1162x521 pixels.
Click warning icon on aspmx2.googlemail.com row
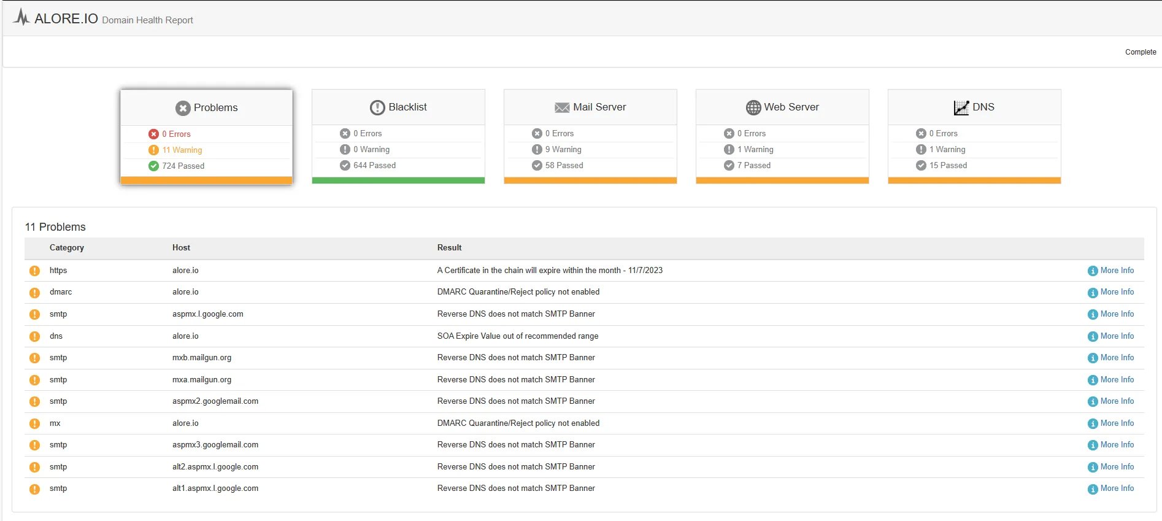tap(35, 401)
